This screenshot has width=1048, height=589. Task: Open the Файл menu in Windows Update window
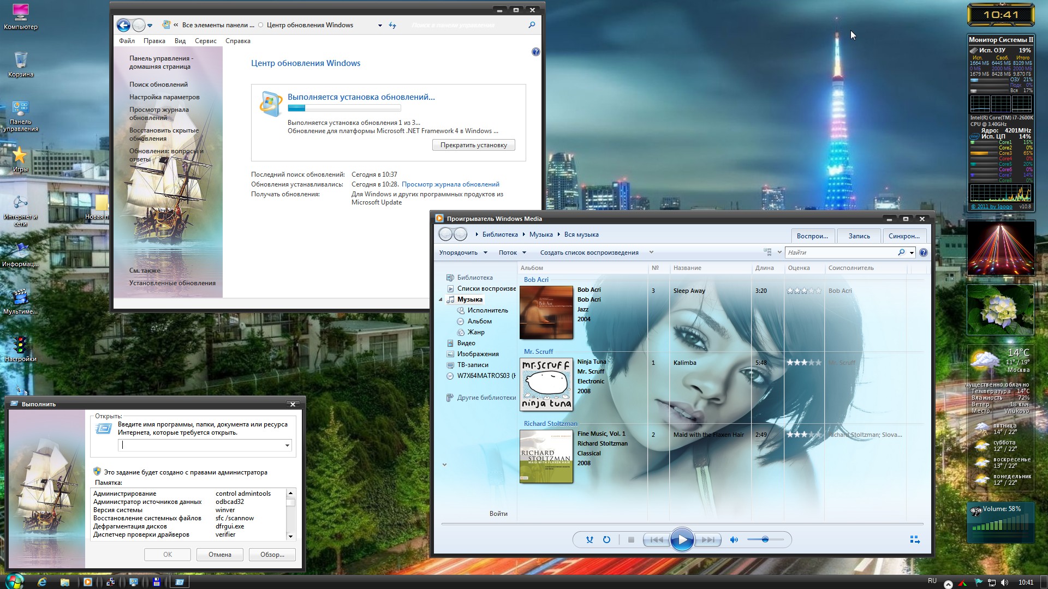pyautogui.click(x=127, y=41)
